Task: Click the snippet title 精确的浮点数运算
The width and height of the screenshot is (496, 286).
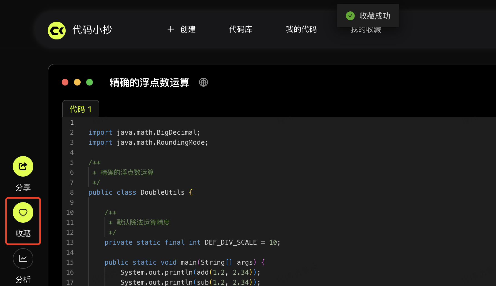Action: tap(149, 82)
